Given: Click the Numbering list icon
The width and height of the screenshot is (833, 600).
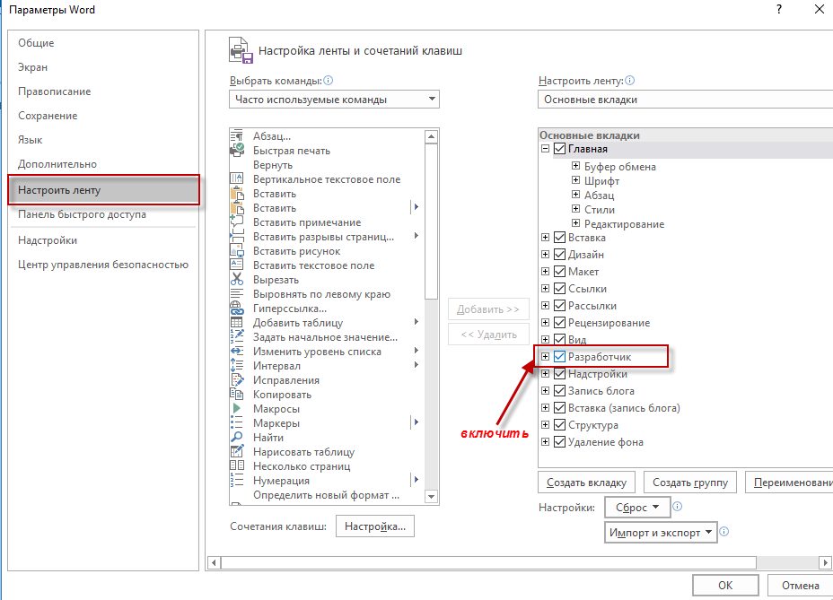Looking at the screenshot, I should (236, 480).
